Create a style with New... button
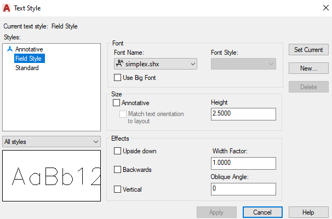The height and width of the screenshot is (219, 332). [x=308, y=68]
